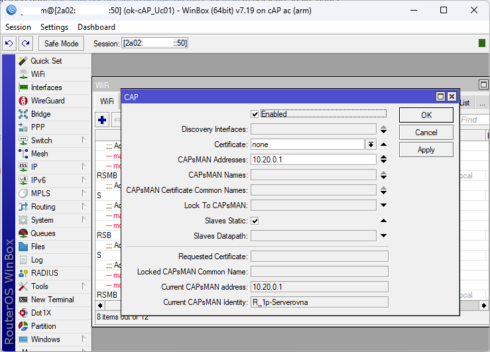The height and width of the screenshot is (352, 490).
Task: Expand the IP submenu
Action: [x=84, y=167]
